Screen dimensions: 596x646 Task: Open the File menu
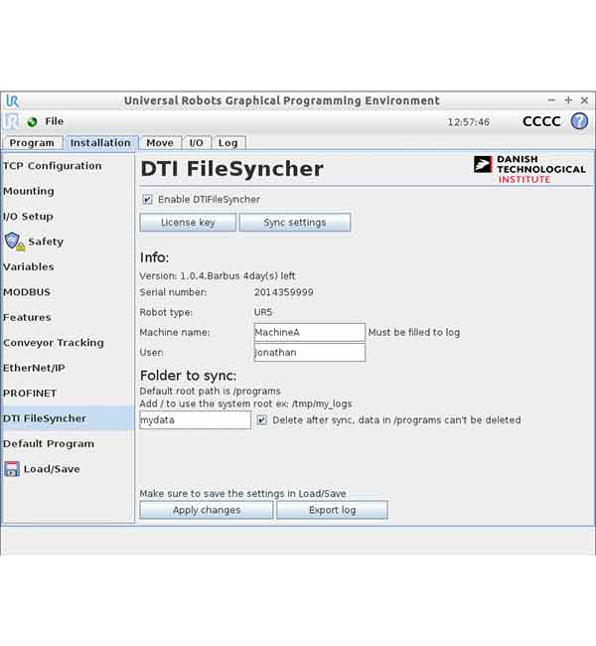[x=54, y=121]
